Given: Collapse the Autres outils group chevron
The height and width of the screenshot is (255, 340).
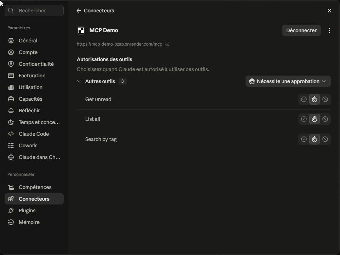Looking at the screenshot, I should coord(79,81).
